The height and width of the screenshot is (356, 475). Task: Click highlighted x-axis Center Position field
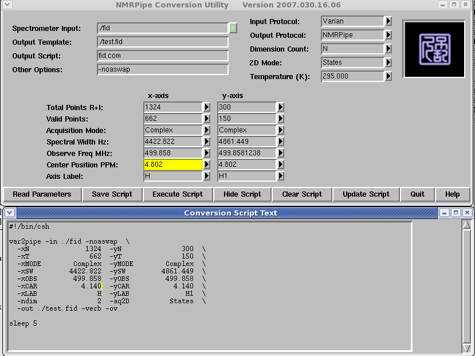(x=173, y=165)
